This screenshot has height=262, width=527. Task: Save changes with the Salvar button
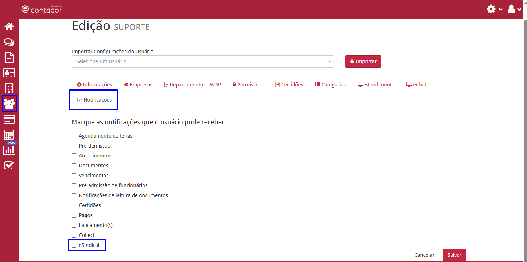(x=455, y=255)
